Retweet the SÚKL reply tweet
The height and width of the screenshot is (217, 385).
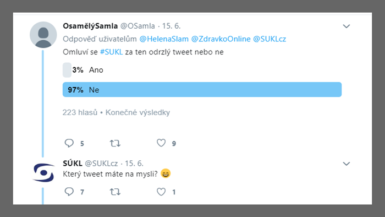coord(115,192)
